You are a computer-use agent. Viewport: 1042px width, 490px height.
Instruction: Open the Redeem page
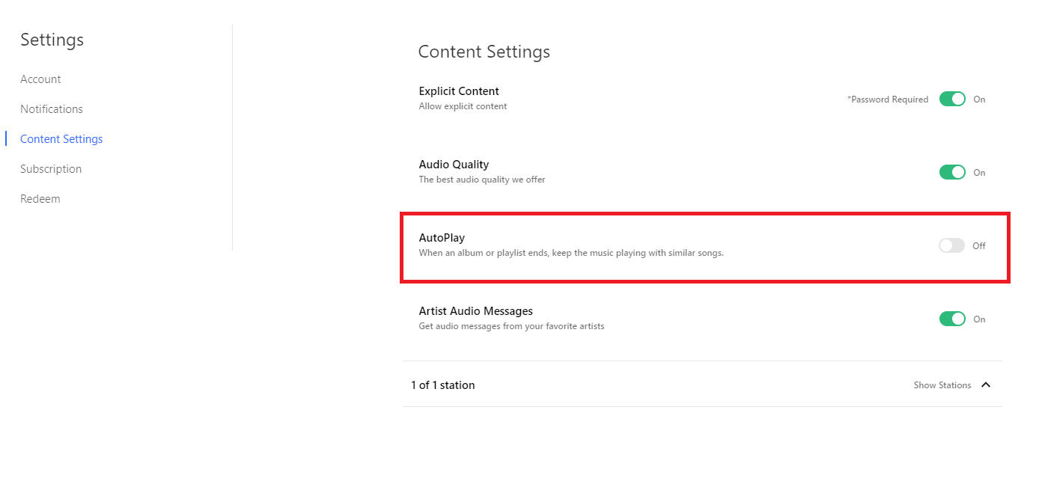point(40,199)
